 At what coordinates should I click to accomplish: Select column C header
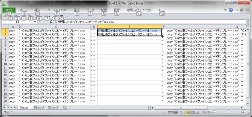tap(56, 27)
